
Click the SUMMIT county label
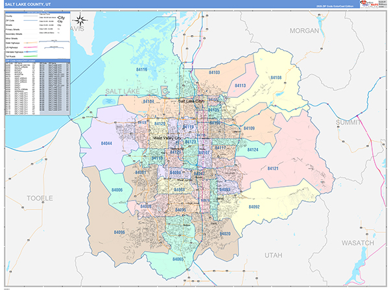[348, 122]
